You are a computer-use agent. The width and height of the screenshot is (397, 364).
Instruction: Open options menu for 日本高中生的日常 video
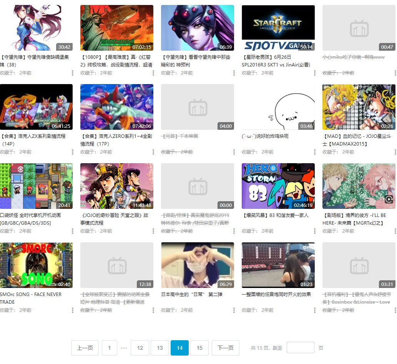coord(234,310)
